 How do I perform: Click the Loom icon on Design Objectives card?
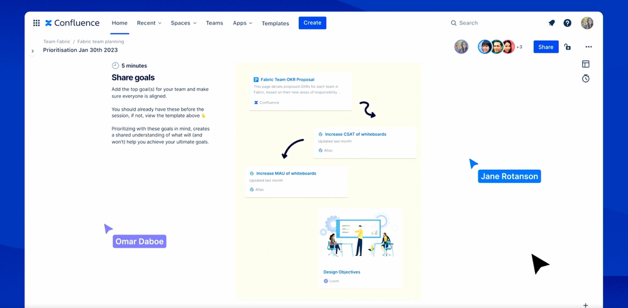326,281
